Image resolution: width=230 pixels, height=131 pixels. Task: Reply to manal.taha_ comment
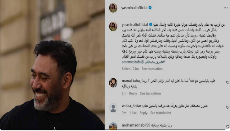[133, 93]
